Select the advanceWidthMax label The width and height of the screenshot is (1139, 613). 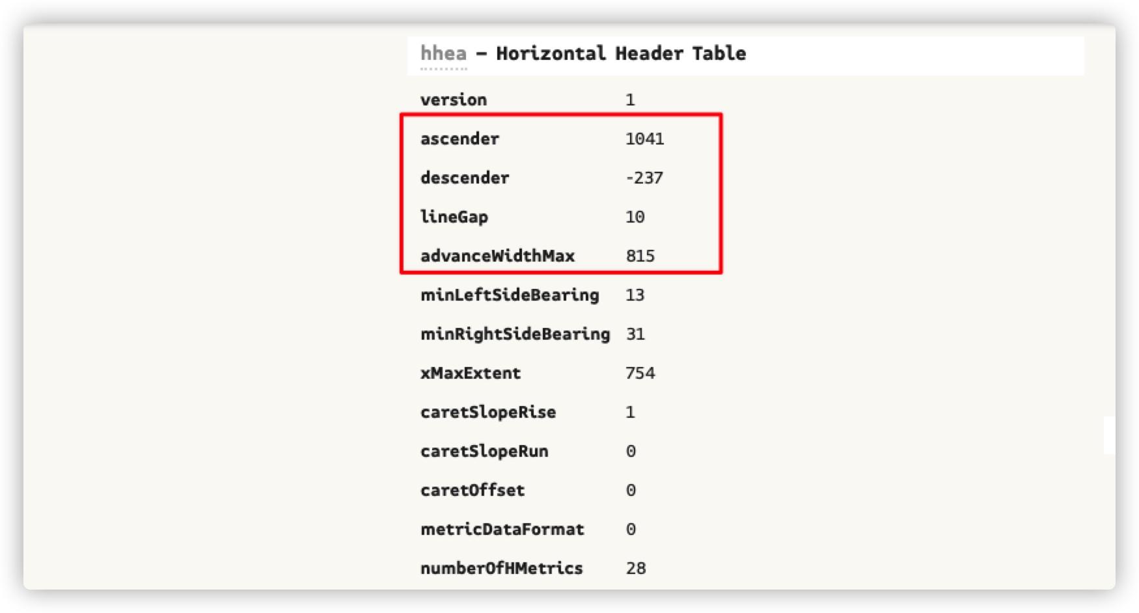click(498, 256)
